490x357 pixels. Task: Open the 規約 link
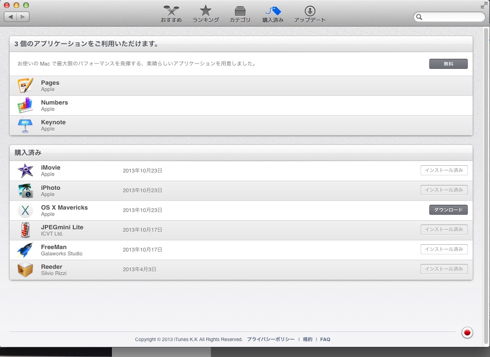[x=308, y=339]
